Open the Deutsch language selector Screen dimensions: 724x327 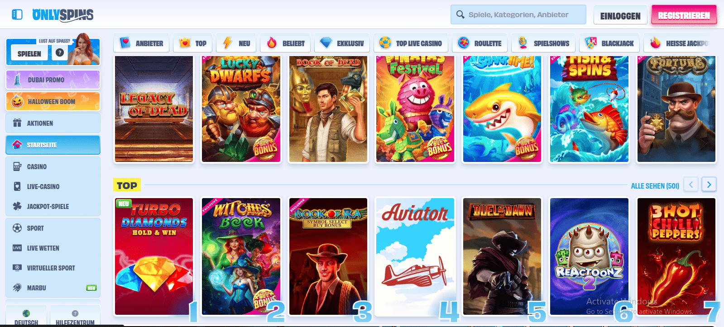[x=26, y=317]
